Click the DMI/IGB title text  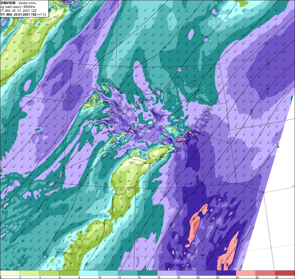pos(8,3)
